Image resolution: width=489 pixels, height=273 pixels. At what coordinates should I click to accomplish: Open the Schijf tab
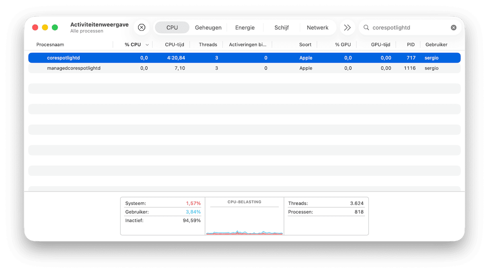click(281, 27)
